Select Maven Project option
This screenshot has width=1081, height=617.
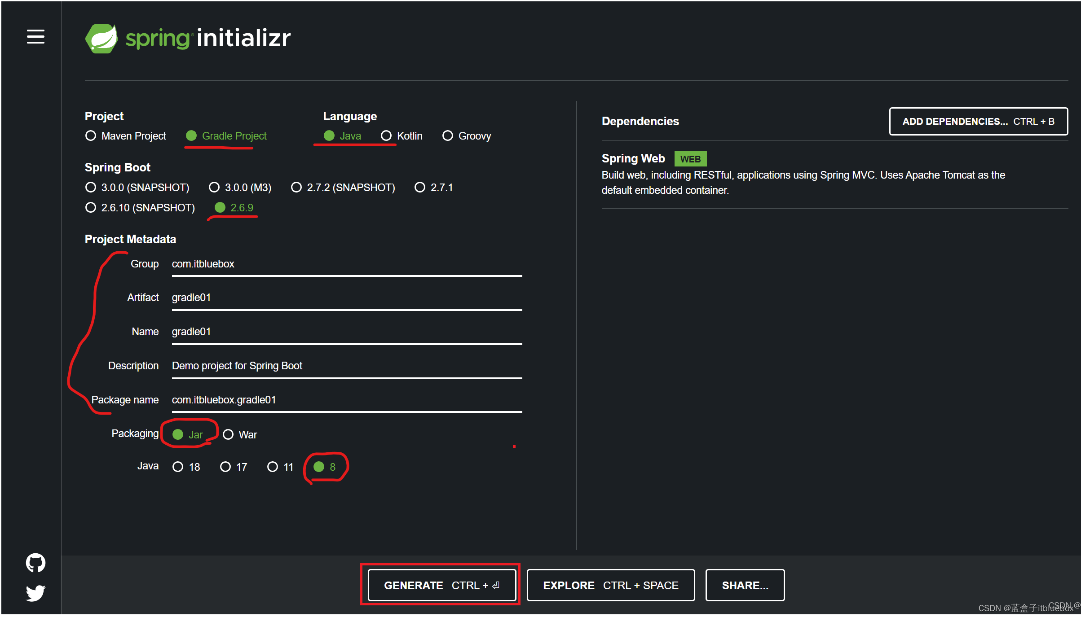(126, 136)
